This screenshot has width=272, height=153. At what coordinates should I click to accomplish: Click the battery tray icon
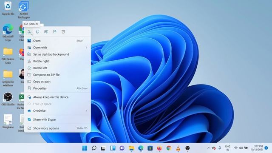[x=246, y=148]
